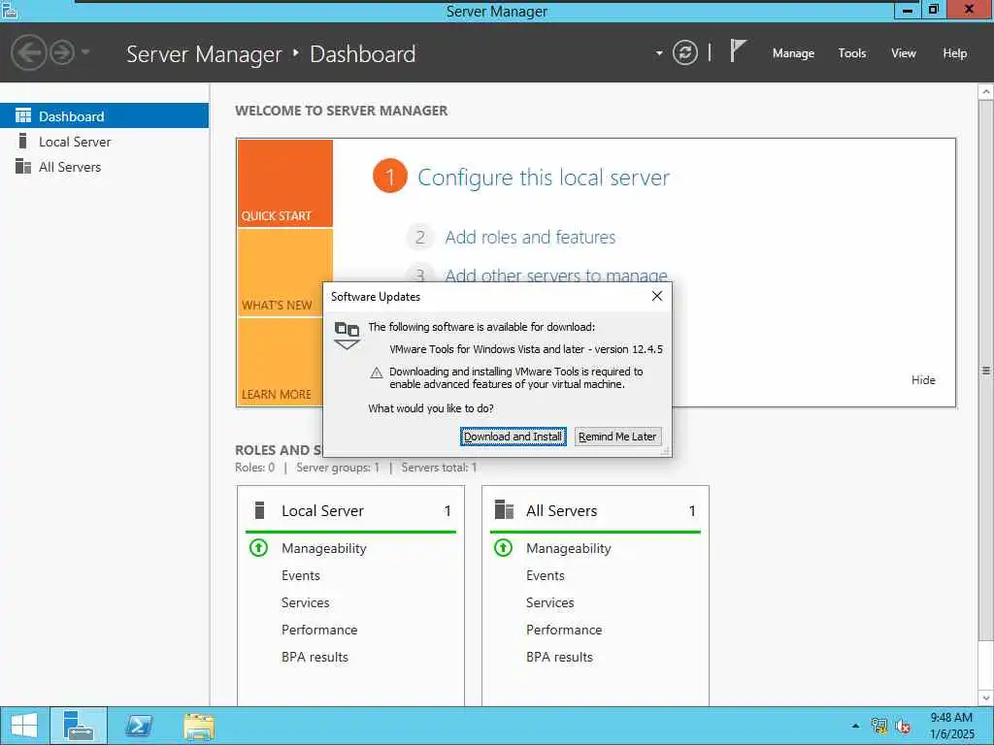The height and width of the screenshot is (745, 994).
Task: Click Add other servers to manage
Action: [556, 275]
